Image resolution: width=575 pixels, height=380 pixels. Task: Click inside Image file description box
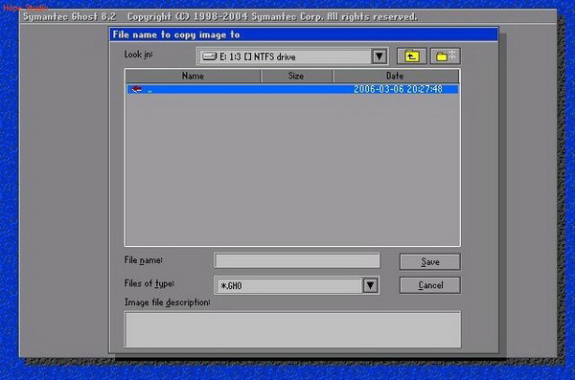point(292,329)
